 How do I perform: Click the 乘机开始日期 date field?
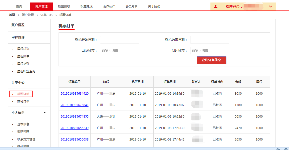[x=120, y=40]
